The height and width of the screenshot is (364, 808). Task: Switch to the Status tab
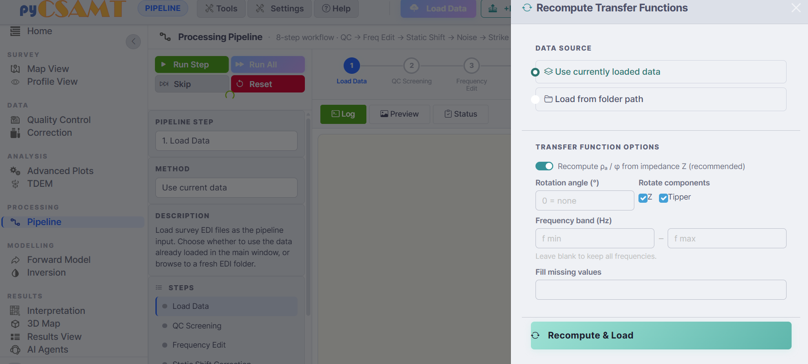(x=460, y=114)
